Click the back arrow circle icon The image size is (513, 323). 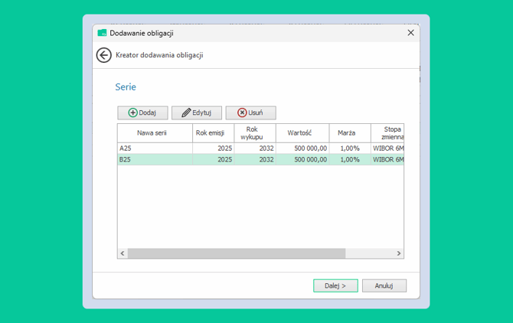[103, 55]
